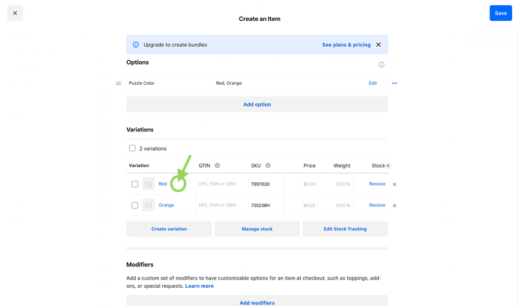Dismiss the upgrade bundles banner
Viewport: 519px width, 306px height.
(x=378, y=45)
